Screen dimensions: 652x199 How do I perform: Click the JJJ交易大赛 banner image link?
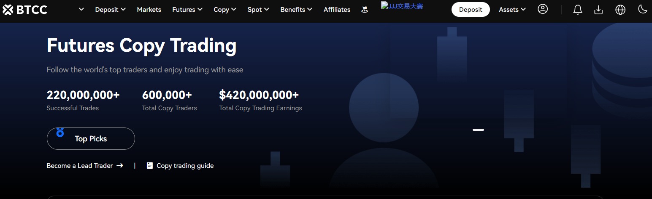(x=402, y=6)
